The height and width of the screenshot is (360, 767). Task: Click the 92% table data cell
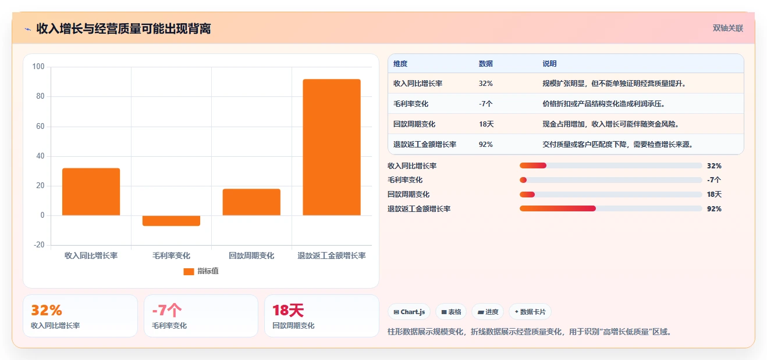486,145
